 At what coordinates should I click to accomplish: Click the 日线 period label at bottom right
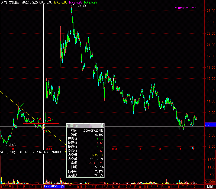(210, 187)
